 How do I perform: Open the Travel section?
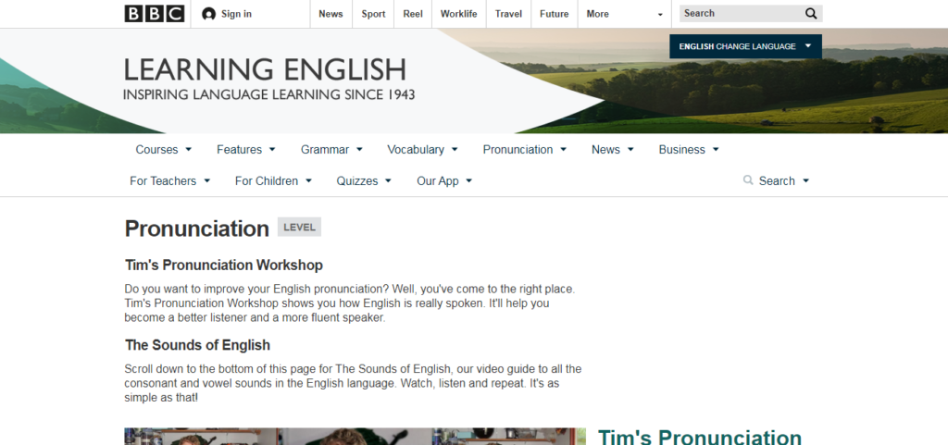coord(508,14)
